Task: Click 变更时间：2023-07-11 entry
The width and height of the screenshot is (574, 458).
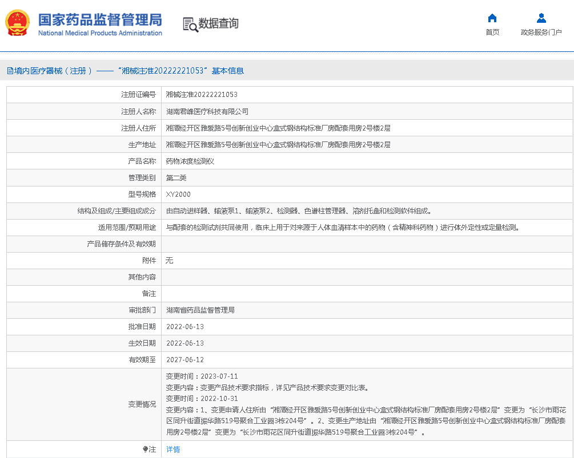Action: point(202,376)
